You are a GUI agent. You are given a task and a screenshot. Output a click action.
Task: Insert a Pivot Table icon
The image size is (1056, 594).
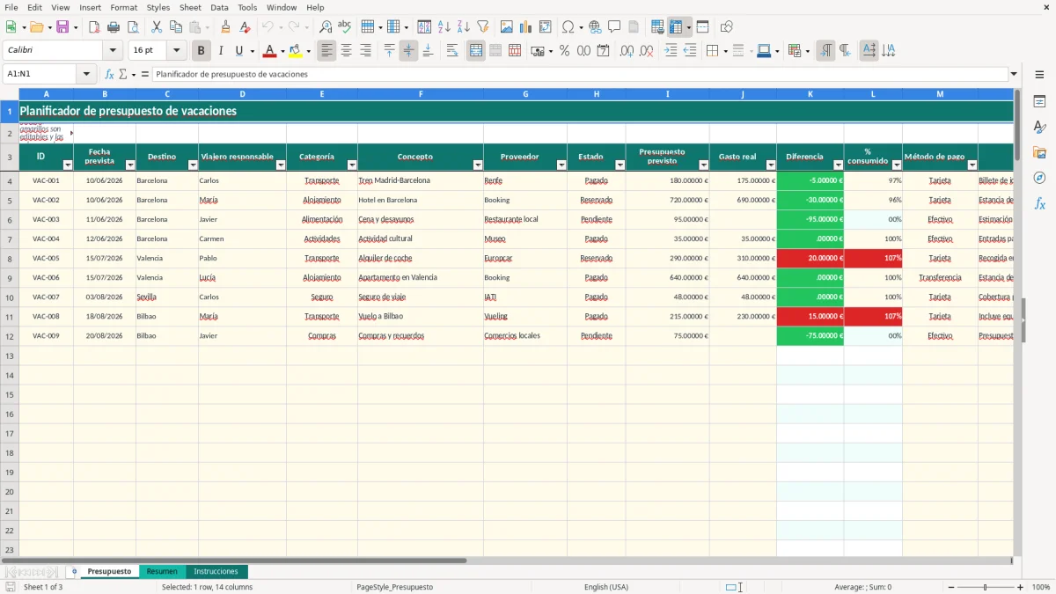tap(546, 27)
